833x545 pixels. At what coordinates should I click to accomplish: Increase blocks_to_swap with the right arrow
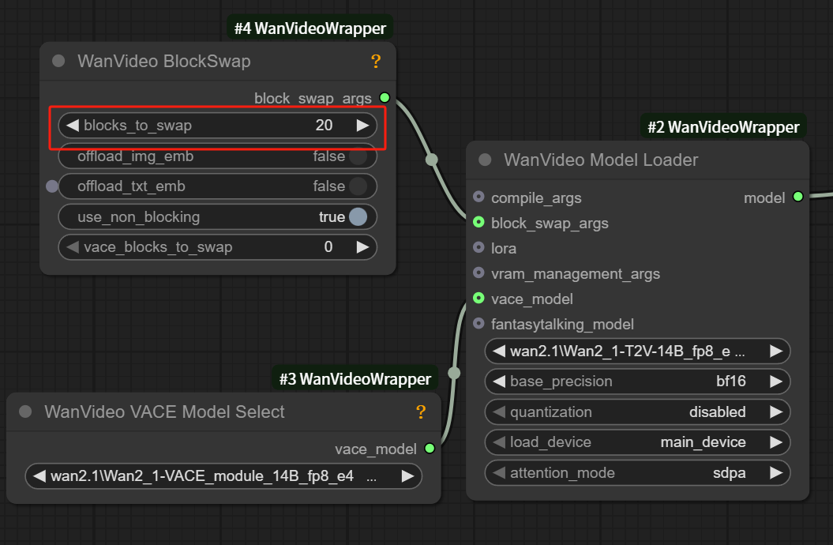tap(362, 125)
